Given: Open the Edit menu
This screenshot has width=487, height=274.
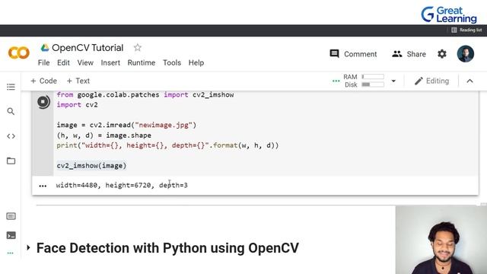Looking at the screenshot, I should [63, 62].
